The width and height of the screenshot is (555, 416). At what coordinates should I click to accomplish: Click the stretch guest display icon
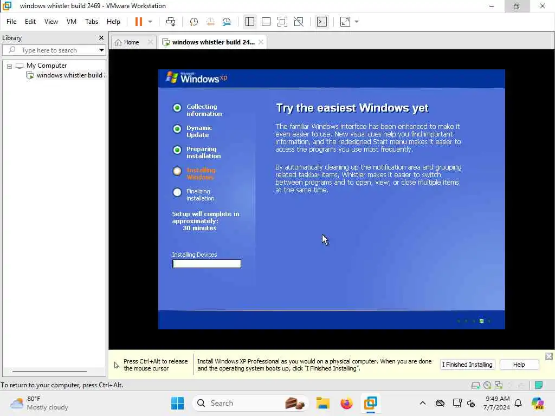pyautogui.click(x=345, y=22)
